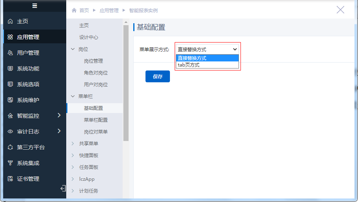
Task: Select tab页方式 option in dropdown list
Action: tap(189, 65)
